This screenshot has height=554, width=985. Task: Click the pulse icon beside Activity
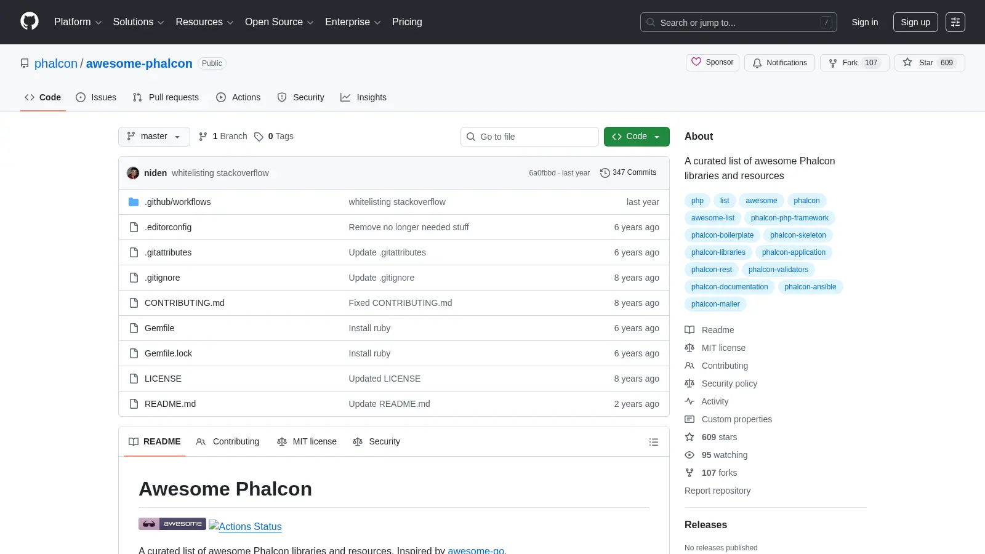pos(689,401)
